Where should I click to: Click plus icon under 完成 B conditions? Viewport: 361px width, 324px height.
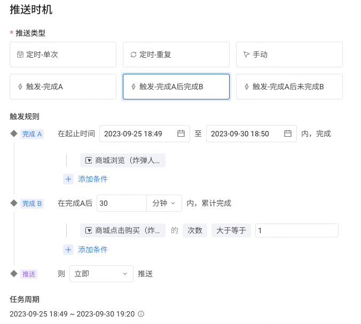click(x=68, y=250)
